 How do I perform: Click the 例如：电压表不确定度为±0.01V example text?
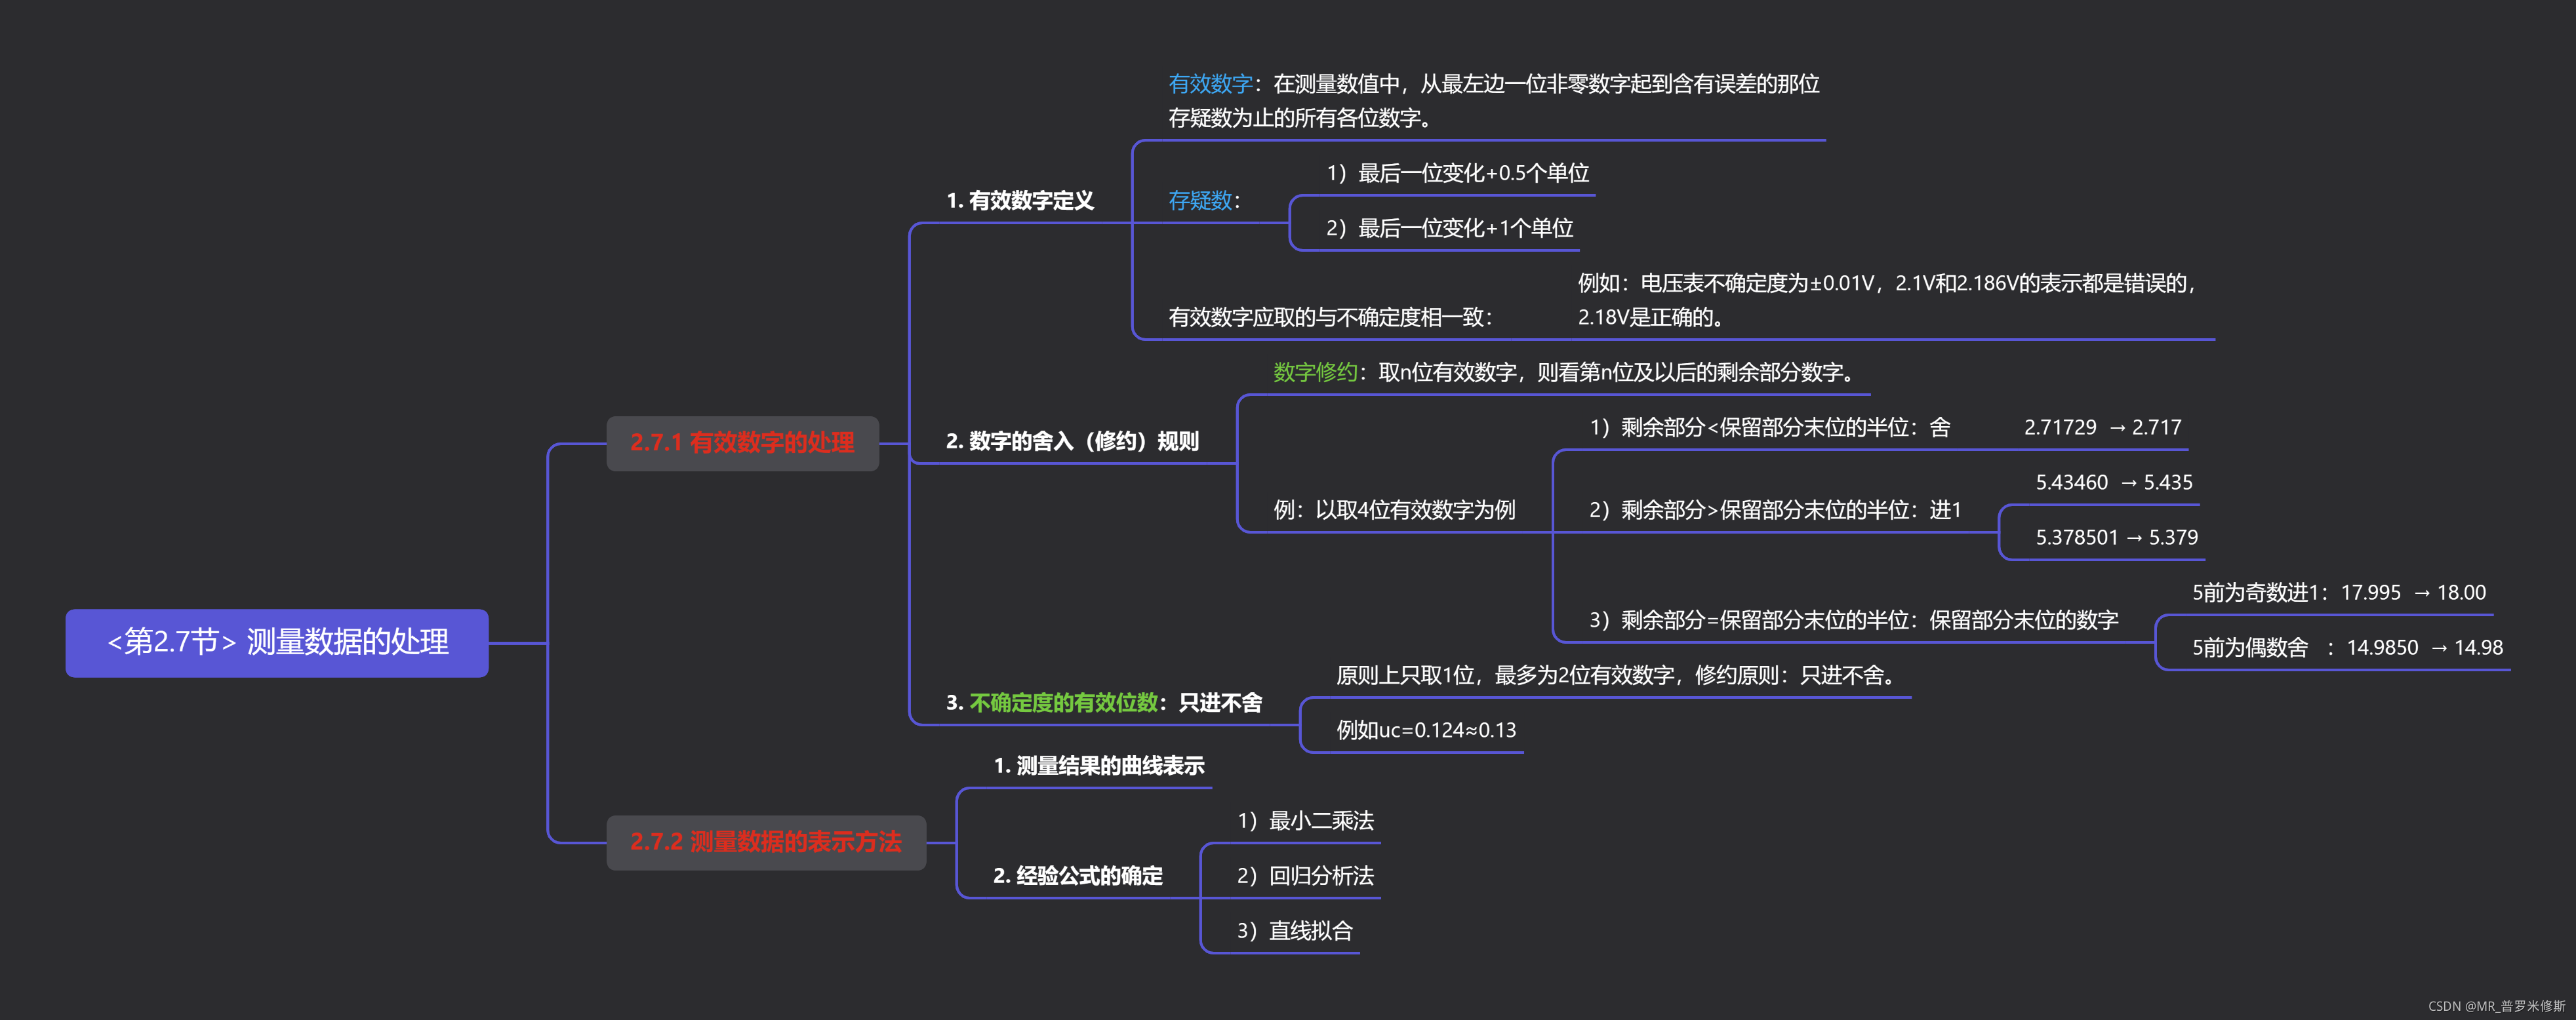1887,300
